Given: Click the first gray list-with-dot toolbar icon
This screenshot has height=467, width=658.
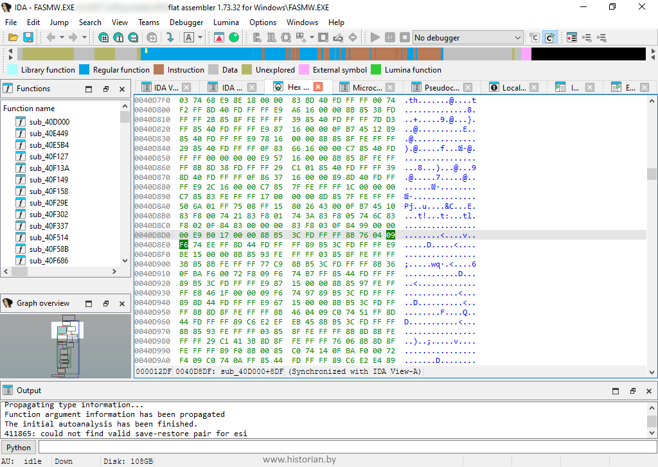Looking at the screenshot, I should (x=587, y=38).
